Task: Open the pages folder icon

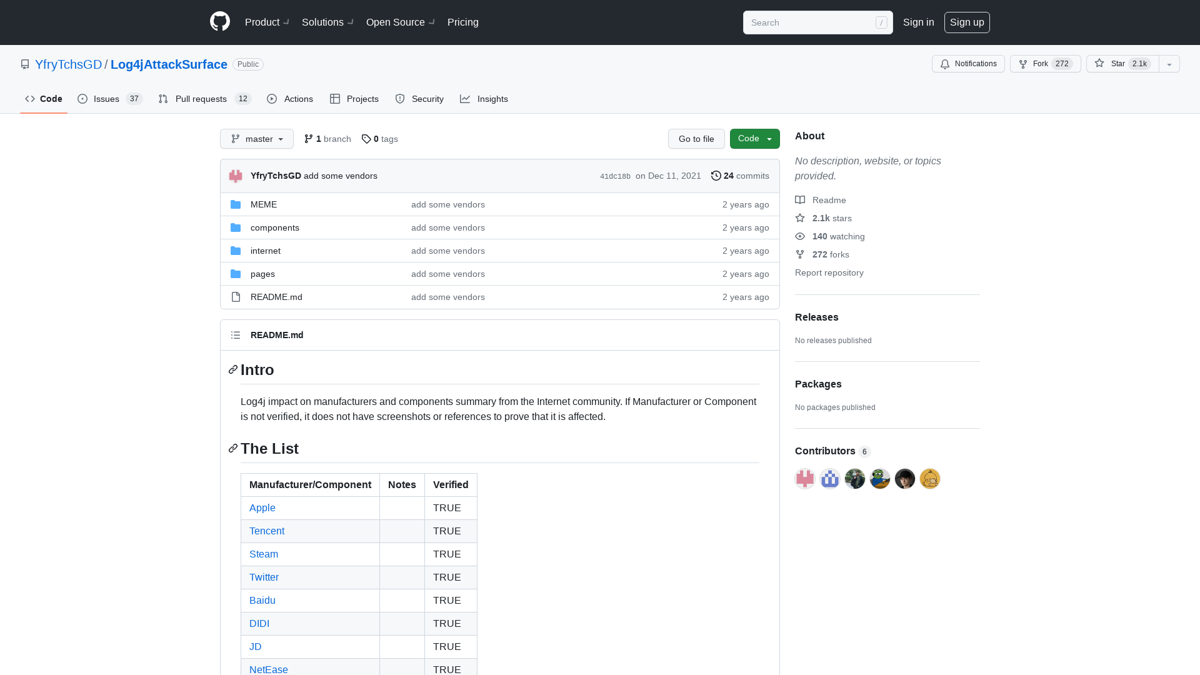Action: tap(236, 274)
